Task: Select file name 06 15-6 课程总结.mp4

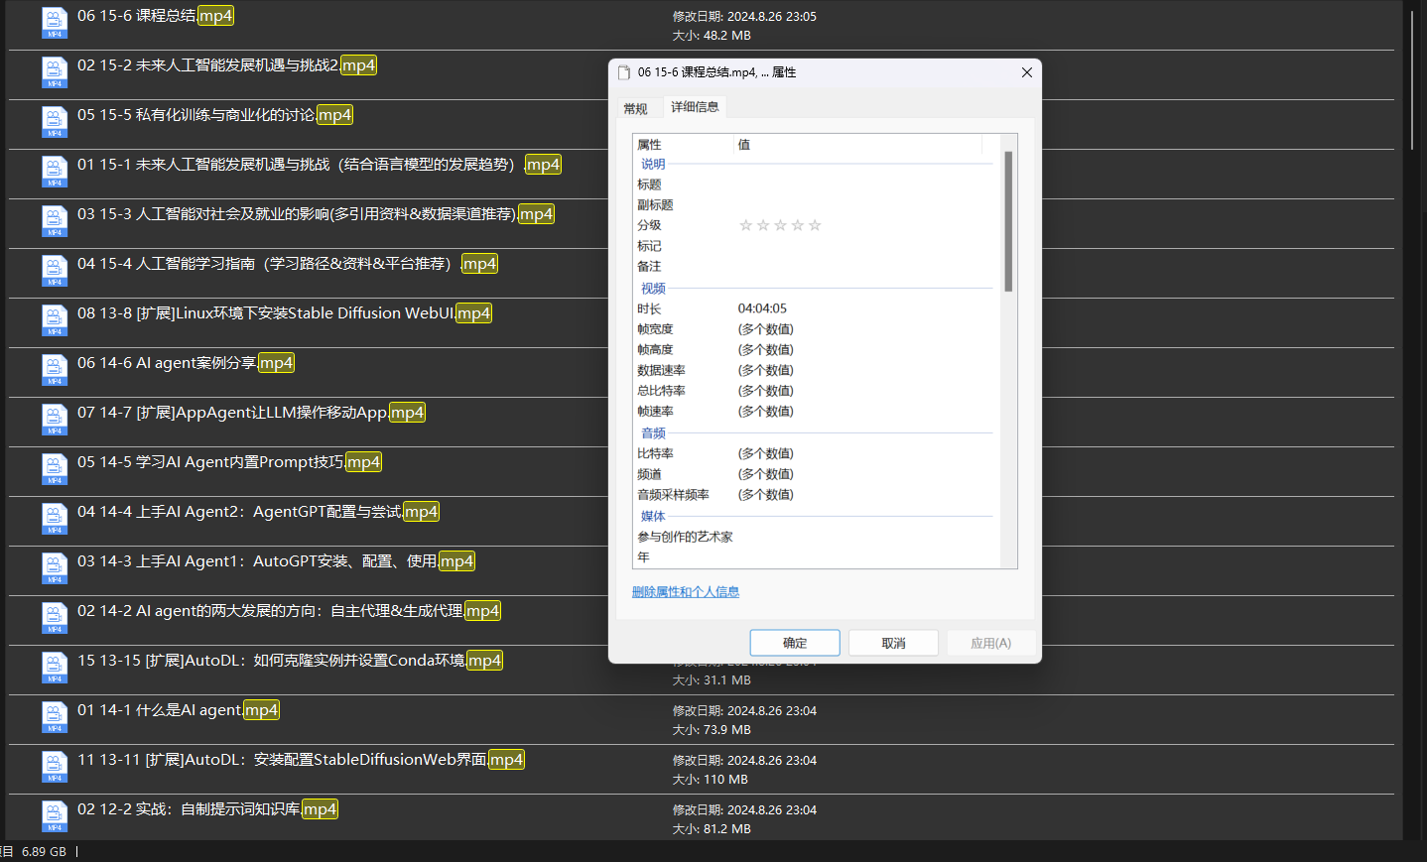Action: [x=156, y=16]
